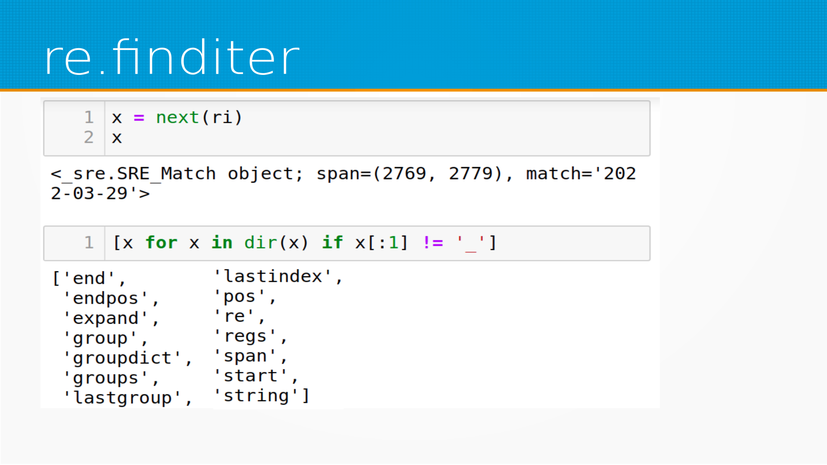Click the 'end' entry in output list
The image size is (827, 465).
[89, 279]
